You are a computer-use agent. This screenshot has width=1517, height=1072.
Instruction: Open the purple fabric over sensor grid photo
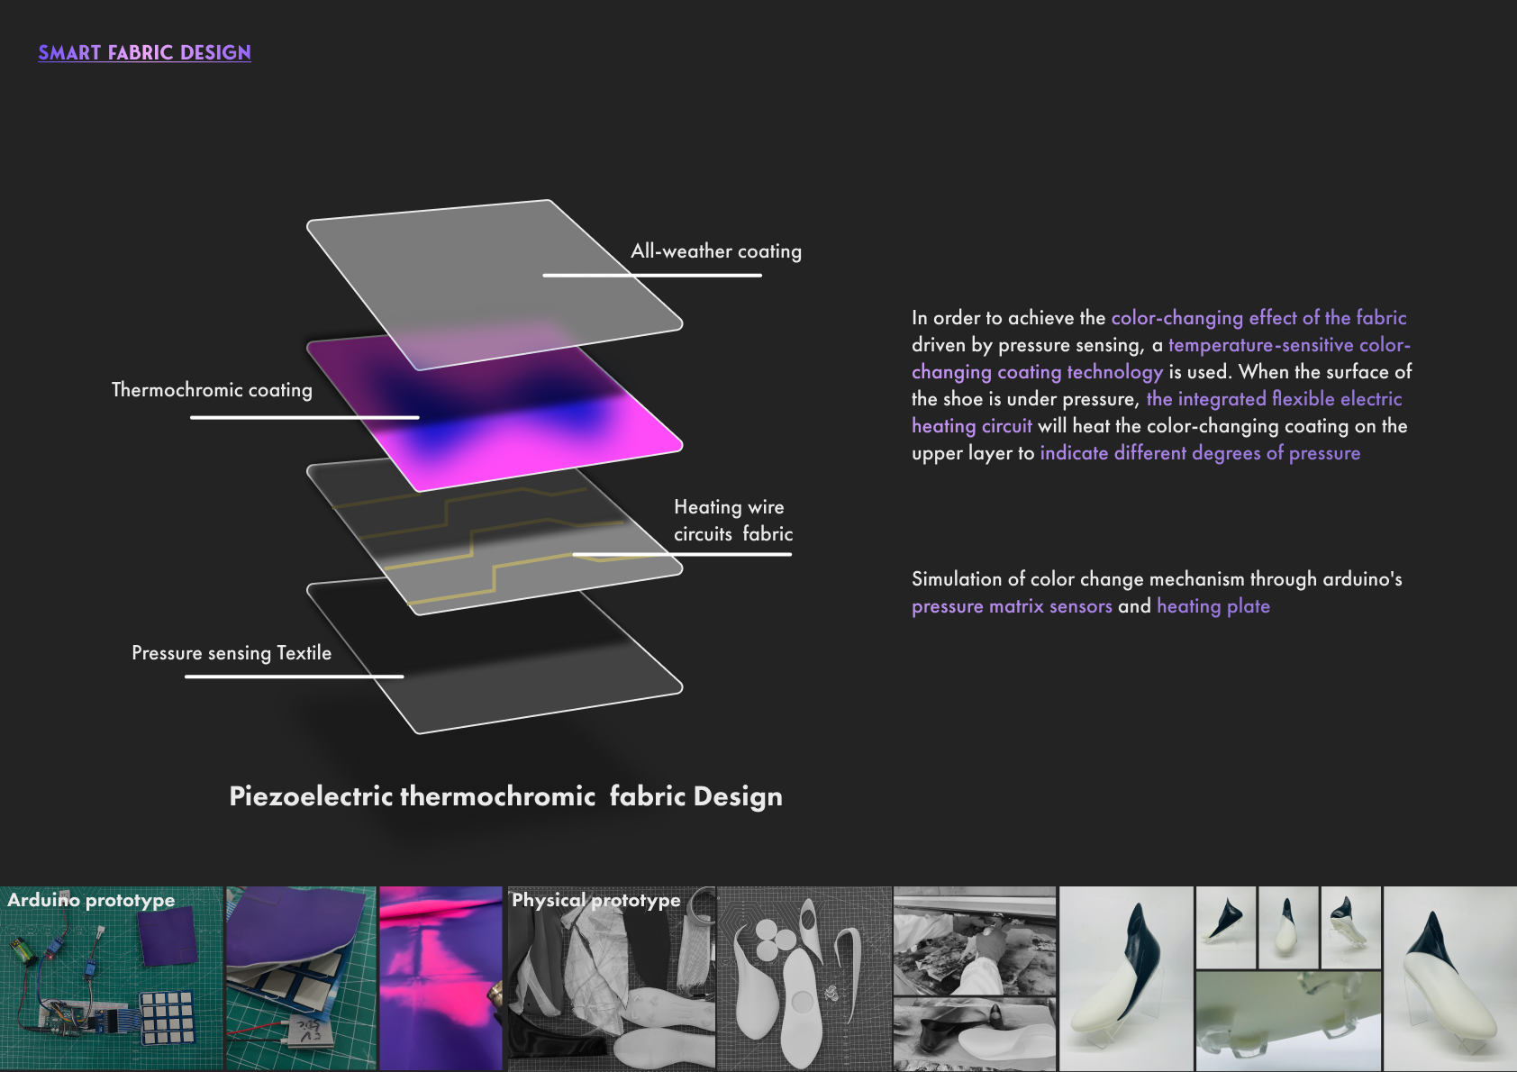pos(301,979)
